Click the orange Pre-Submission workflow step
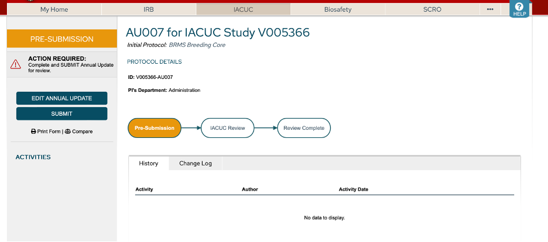The height and width of the screenshot is (242, 548). pyautogui.click(x=155, y=128)
